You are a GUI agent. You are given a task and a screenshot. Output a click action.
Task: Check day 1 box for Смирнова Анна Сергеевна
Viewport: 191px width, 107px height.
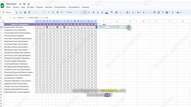point(37,30)
